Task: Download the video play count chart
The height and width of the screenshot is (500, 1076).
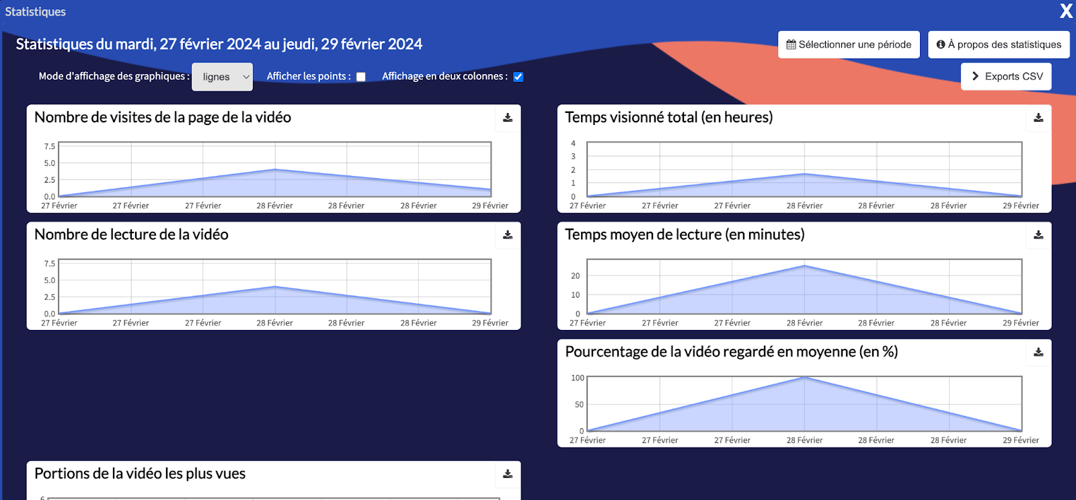Action: pyautogui.click(x=508, y=235)
